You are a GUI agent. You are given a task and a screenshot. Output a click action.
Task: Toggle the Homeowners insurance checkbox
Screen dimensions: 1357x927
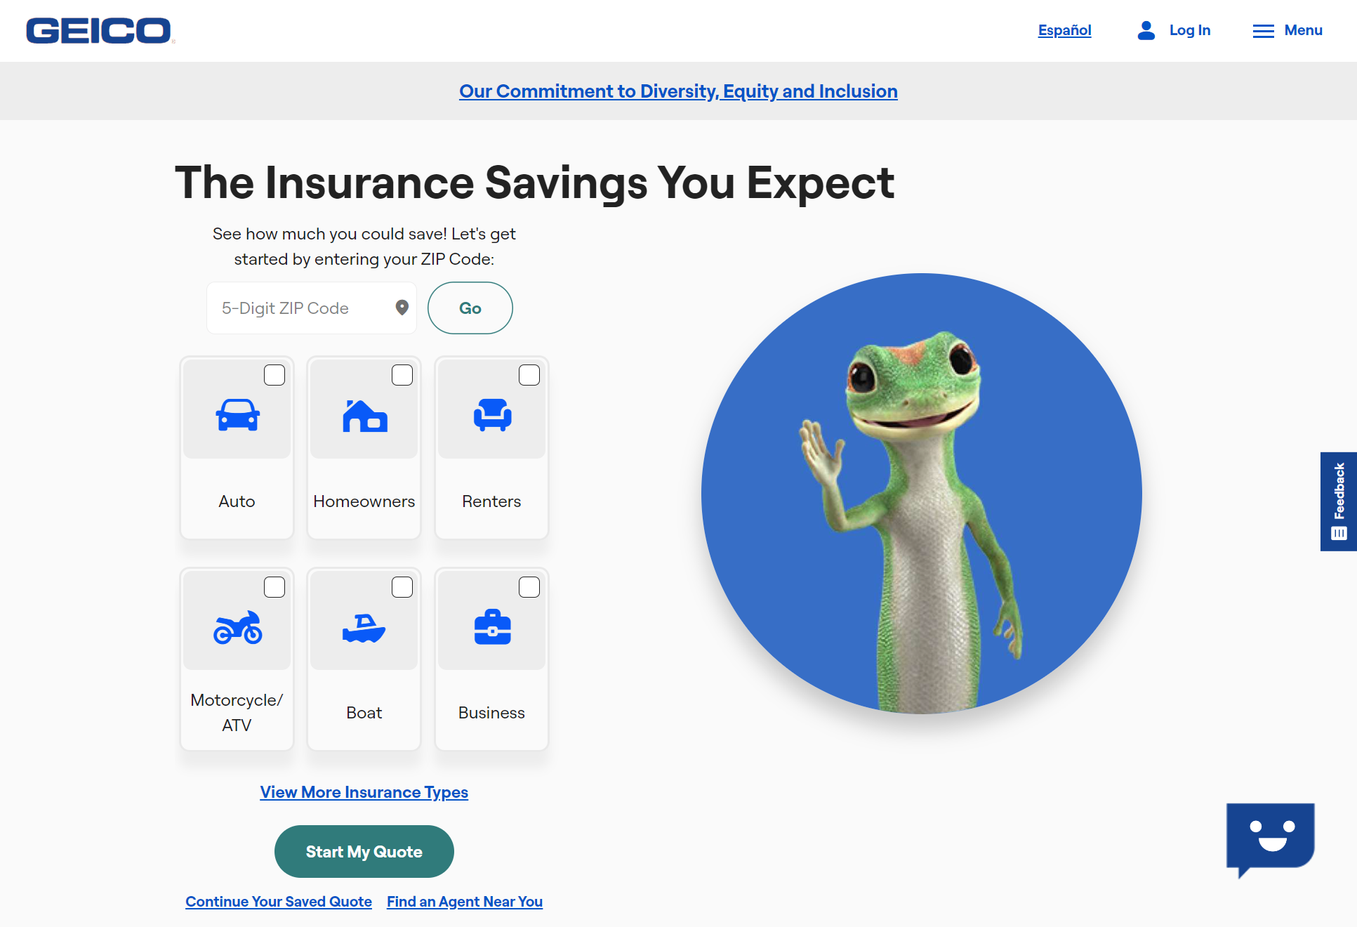pos(402,375)
